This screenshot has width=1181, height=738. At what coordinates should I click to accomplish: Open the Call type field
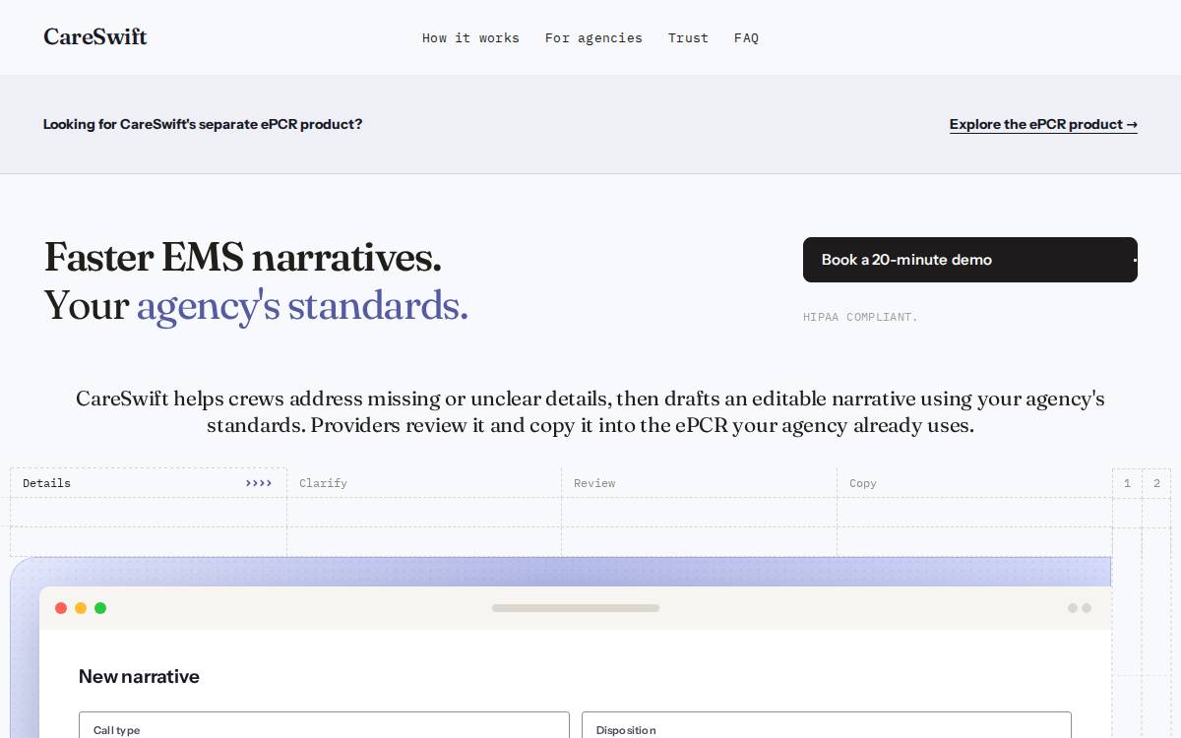point(324,725)
